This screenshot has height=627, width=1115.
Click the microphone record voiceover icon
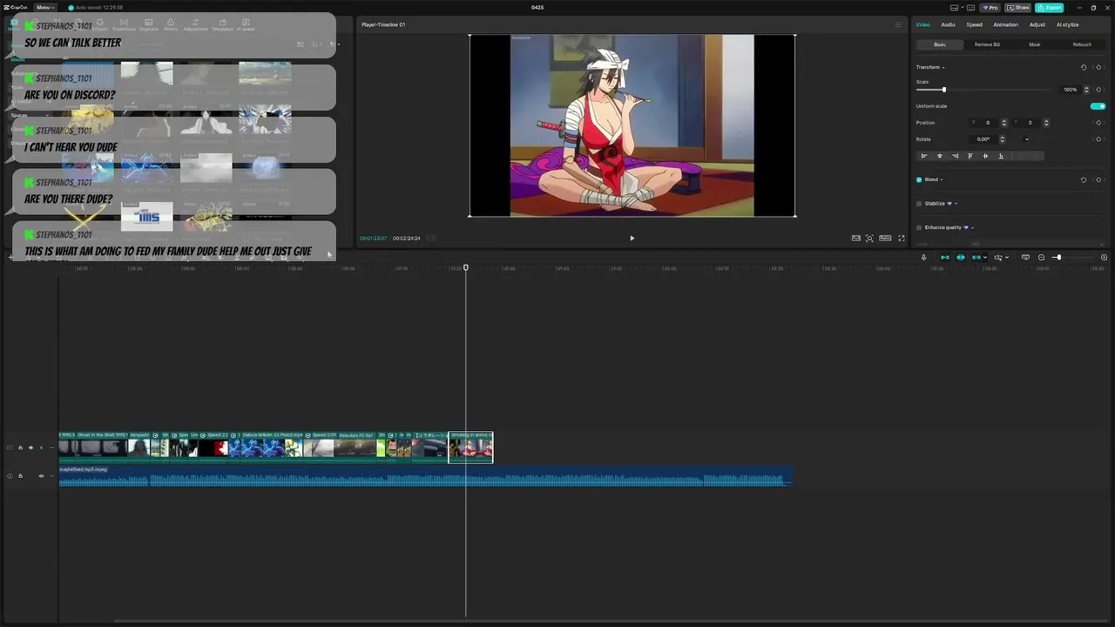[x=923, y=257]
